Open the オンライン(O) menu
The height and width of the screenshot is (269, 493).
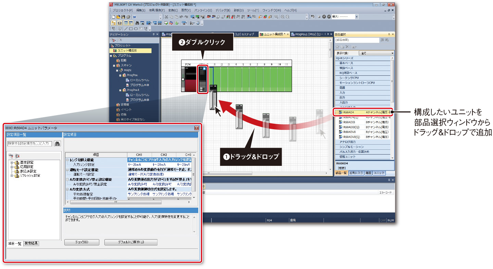pos(203,10)
